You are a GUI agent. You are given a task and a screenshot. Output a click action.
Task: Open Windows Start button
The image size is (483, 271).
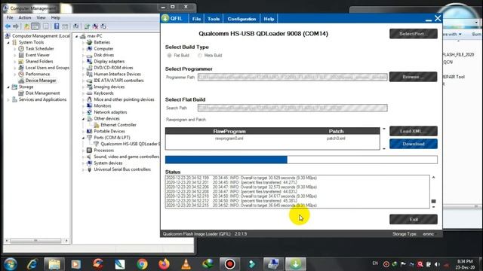tap(10, 264)
